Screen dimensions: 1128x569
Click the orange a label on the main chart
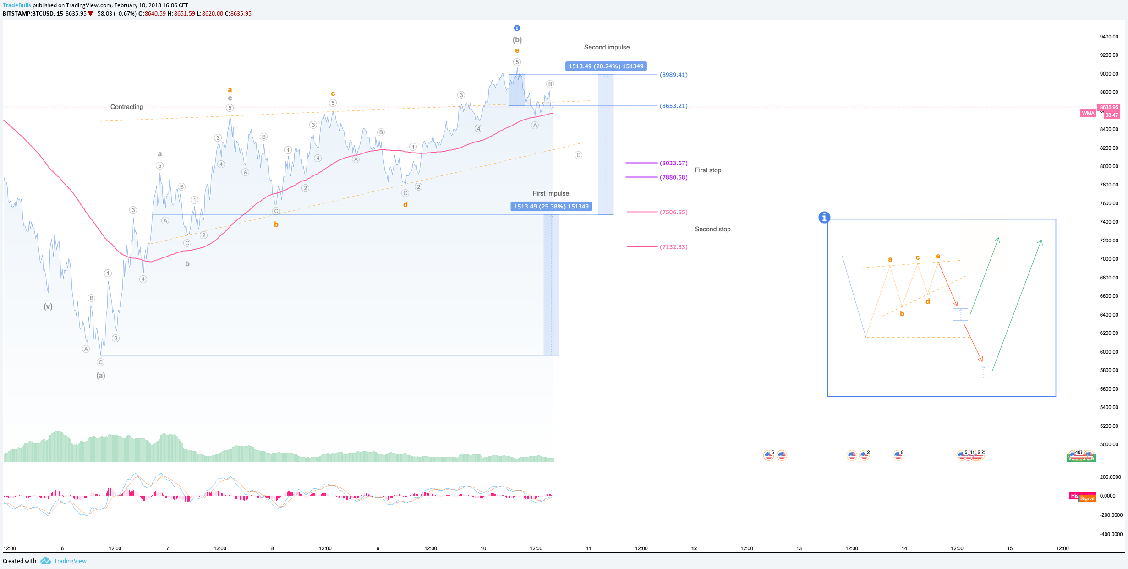click(x=230, y=90)
